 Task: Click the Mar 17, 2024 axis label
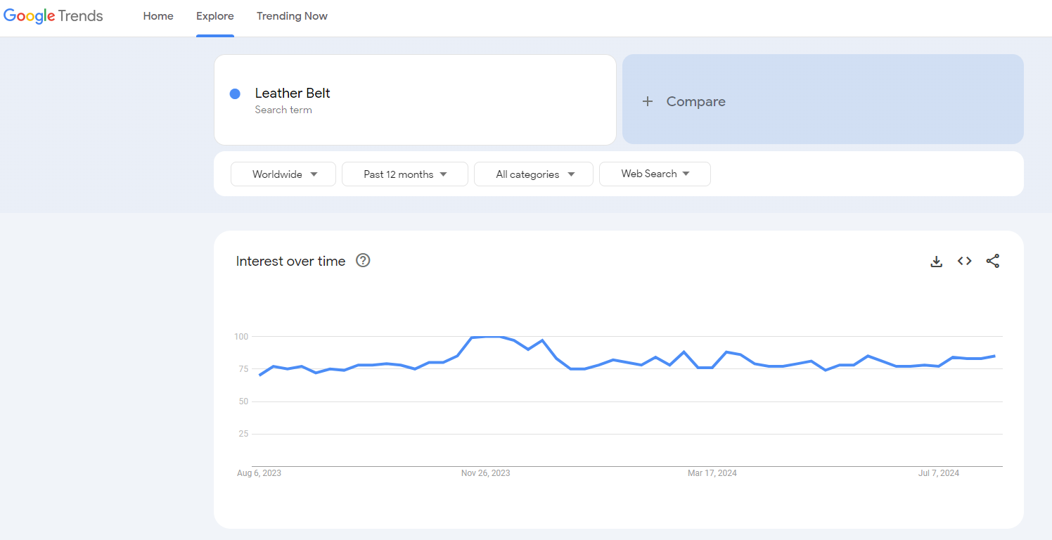pos(712,473)
